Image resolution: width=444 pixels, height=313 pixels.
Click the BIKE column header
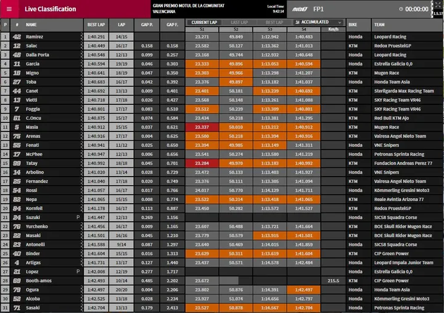(353, 25)
